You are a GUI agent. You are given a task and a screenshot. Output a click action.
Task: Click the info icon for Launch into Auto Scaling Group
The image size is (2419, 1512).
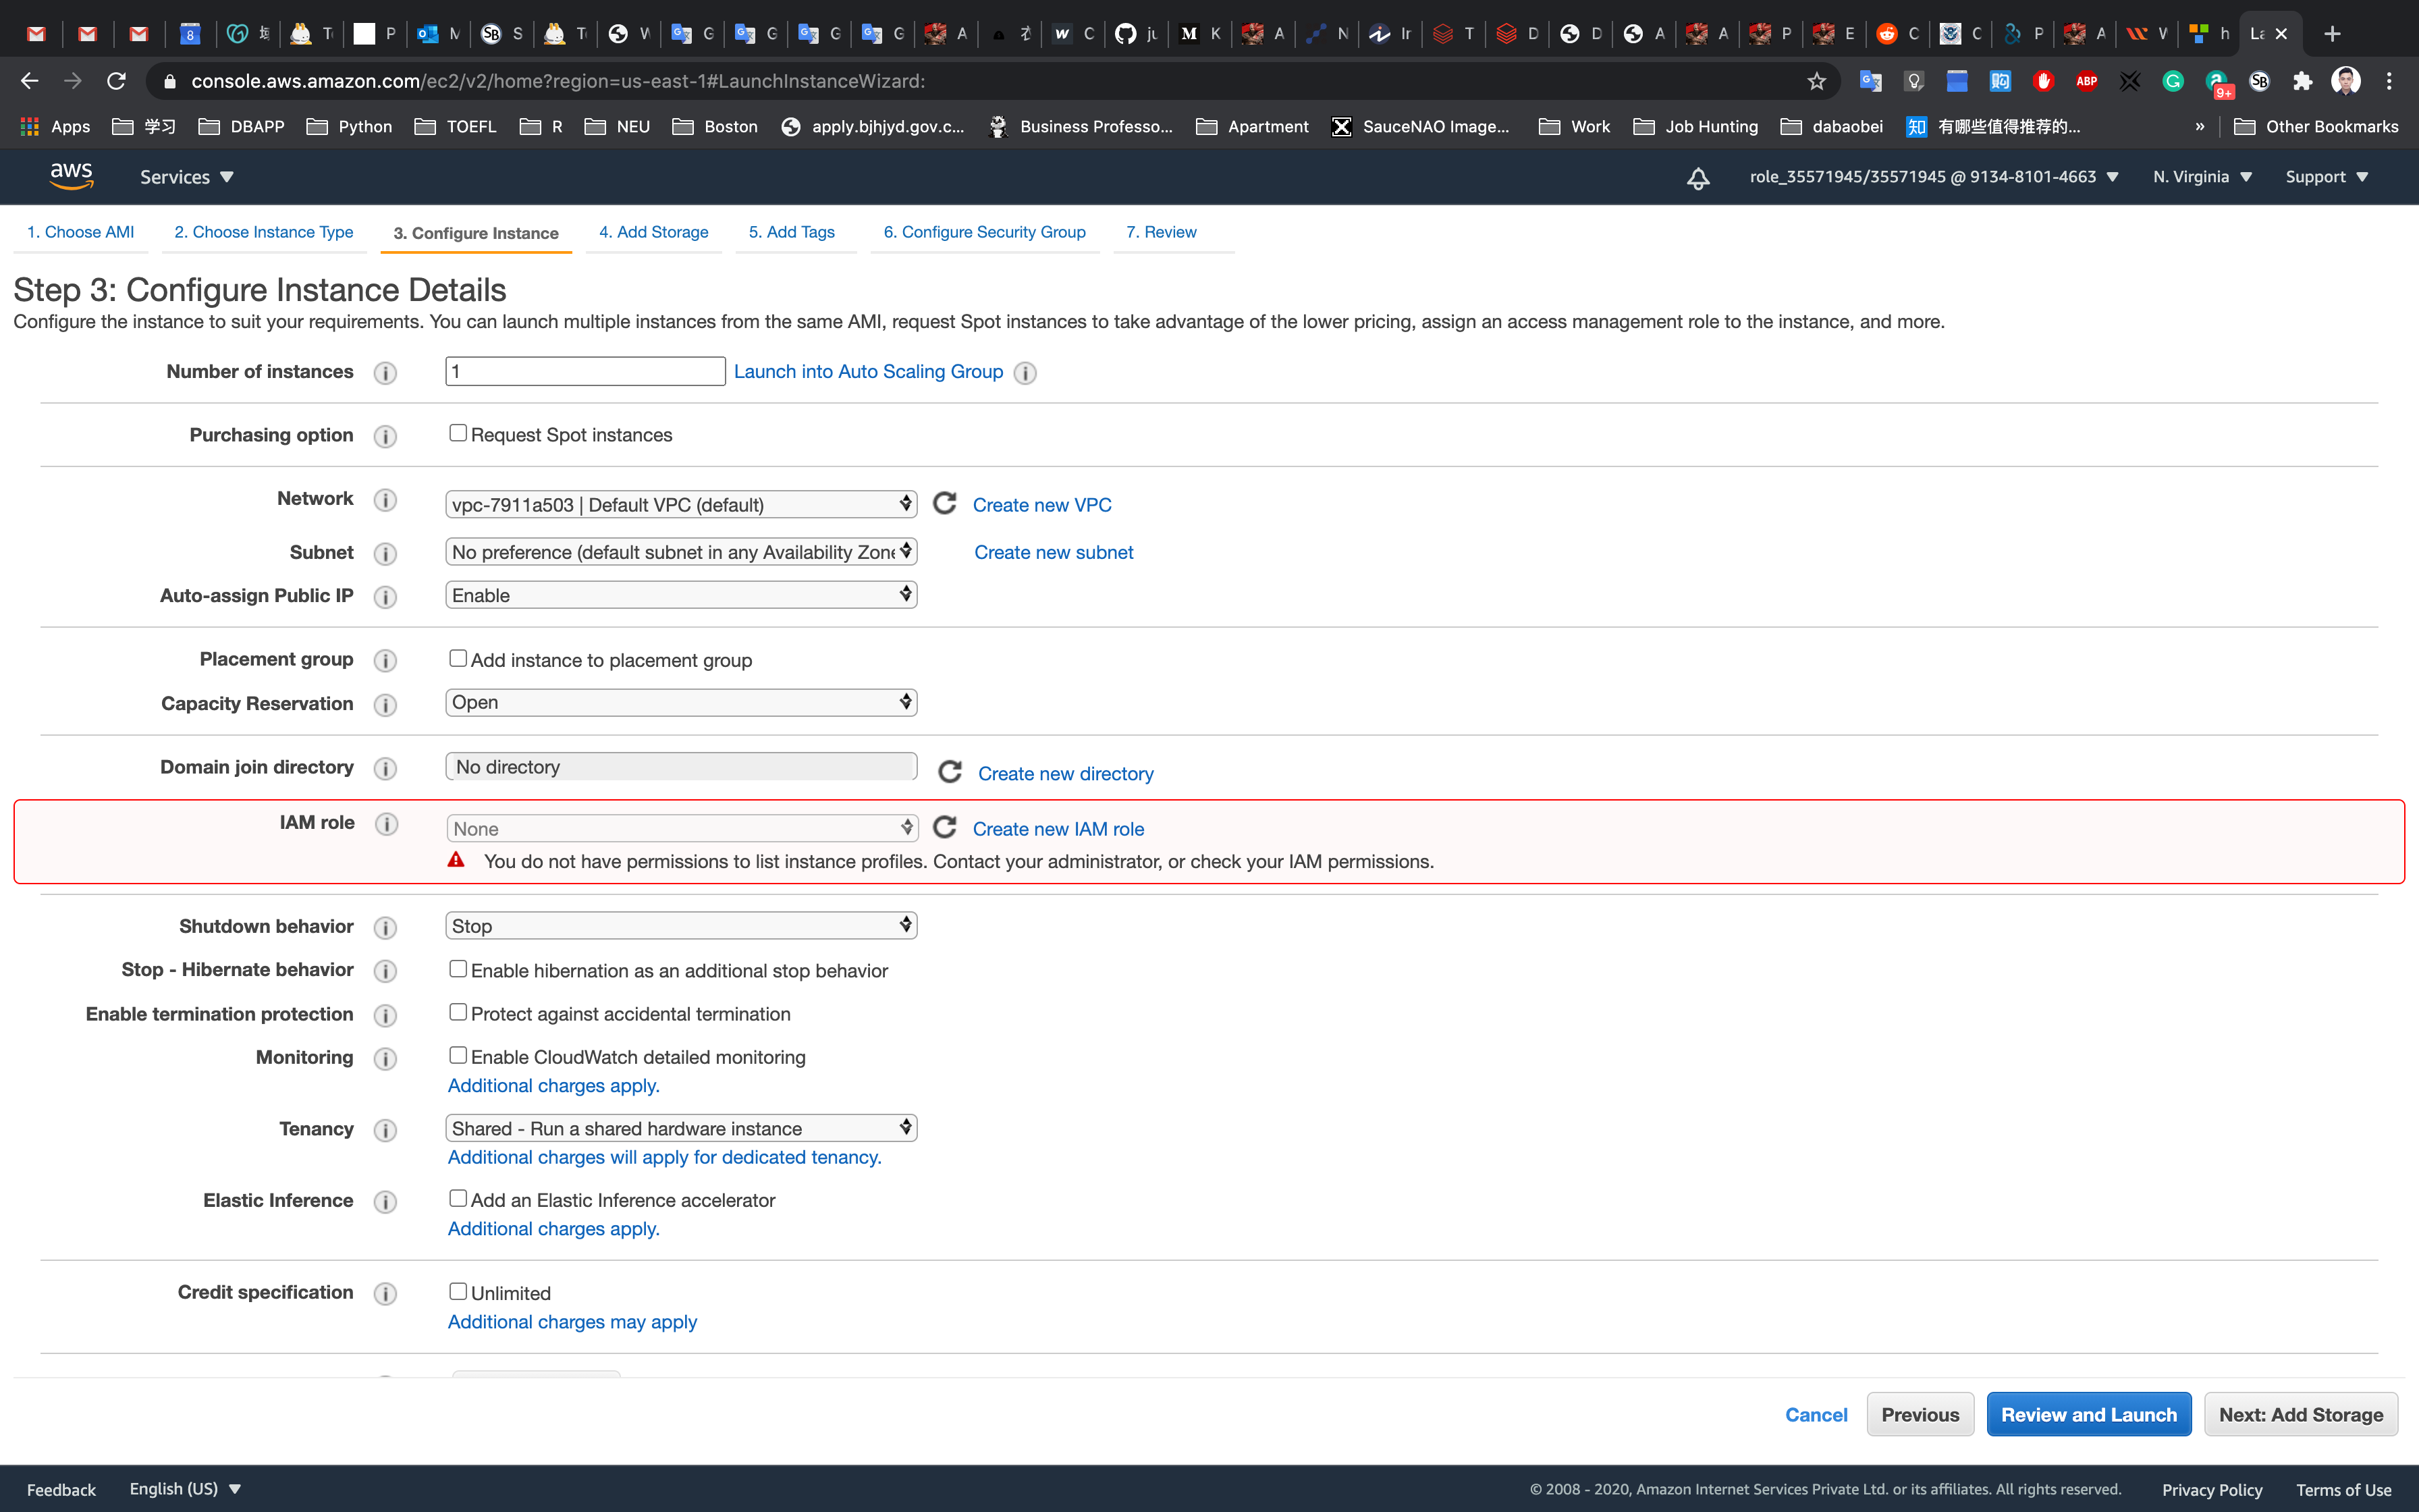click(x=1025, y=373)
